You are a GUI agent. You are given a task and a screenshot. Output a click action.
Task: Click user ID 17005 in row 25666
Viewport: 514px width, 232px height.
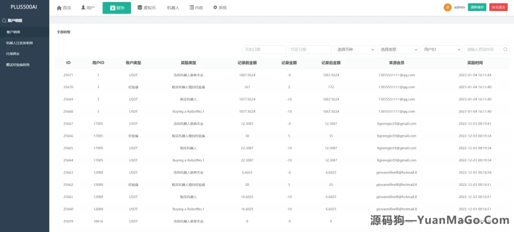pos(98,136)
